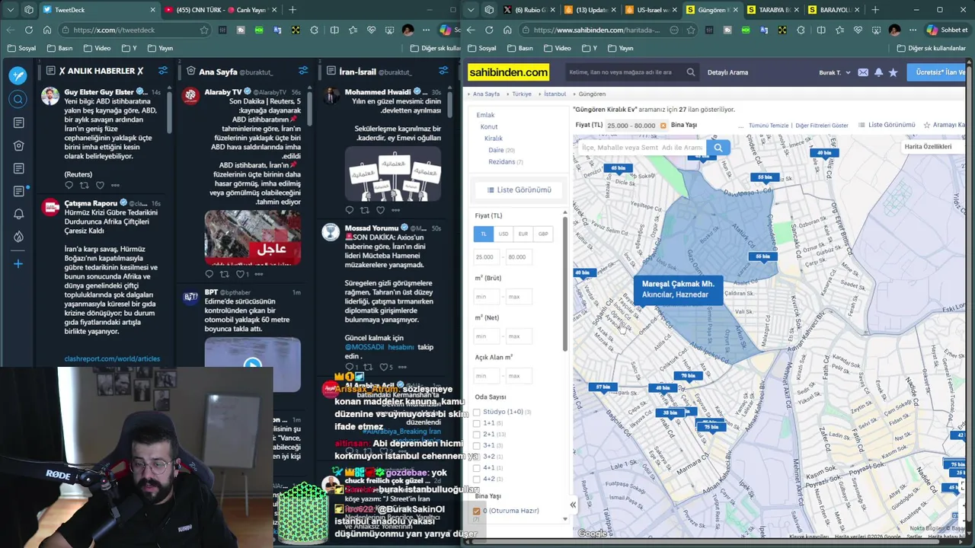Click the sahibinden messages envelope icon
The width and height of the screenshot is (975, 548).
point(863,72)
